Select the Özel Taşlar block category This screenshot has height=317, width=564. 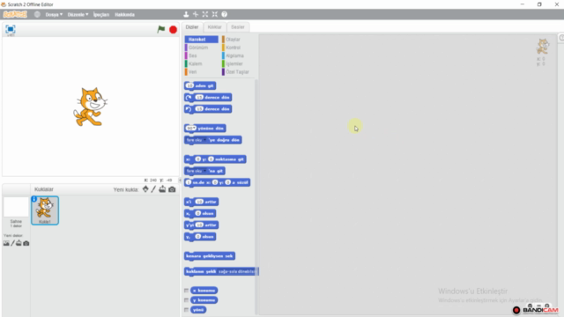point(237,72)
